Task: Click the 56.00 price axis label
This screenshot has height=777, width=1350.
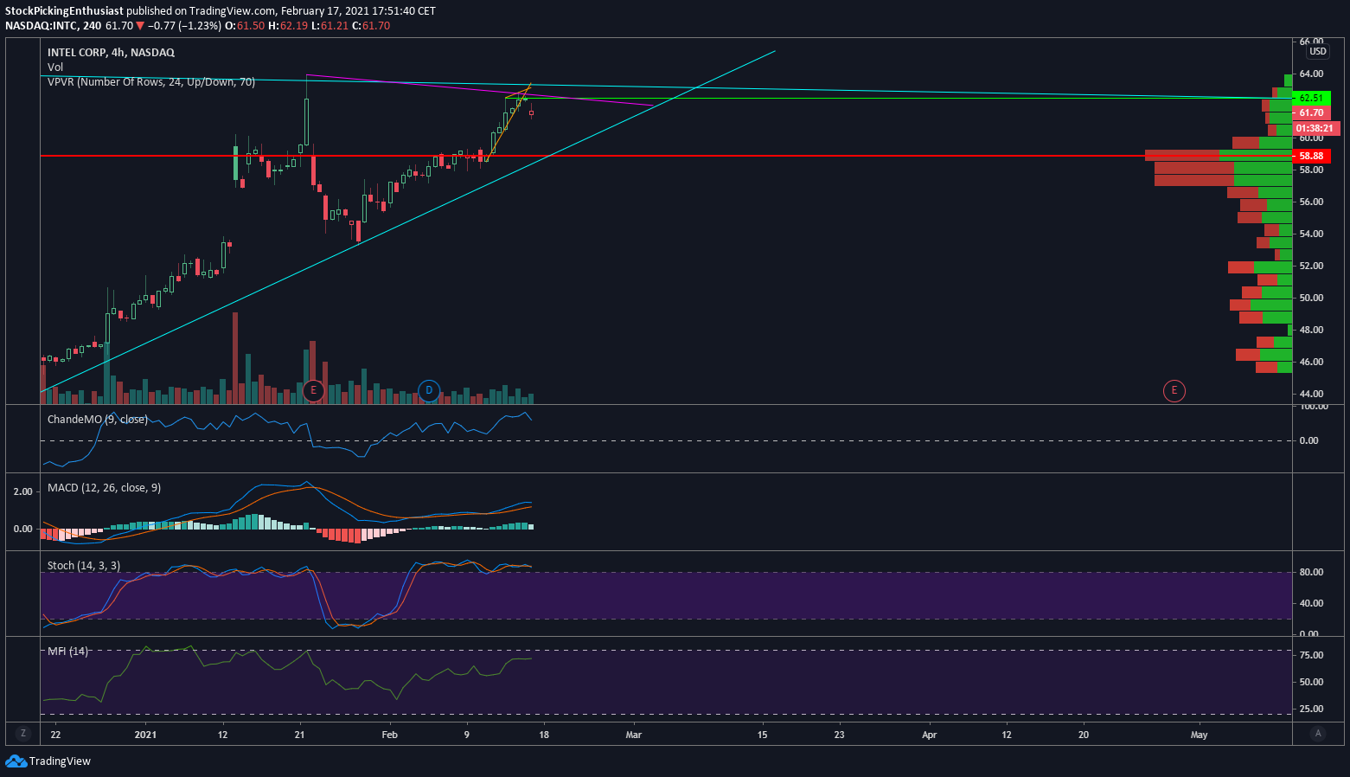Action: click(x=1311, y=202)
